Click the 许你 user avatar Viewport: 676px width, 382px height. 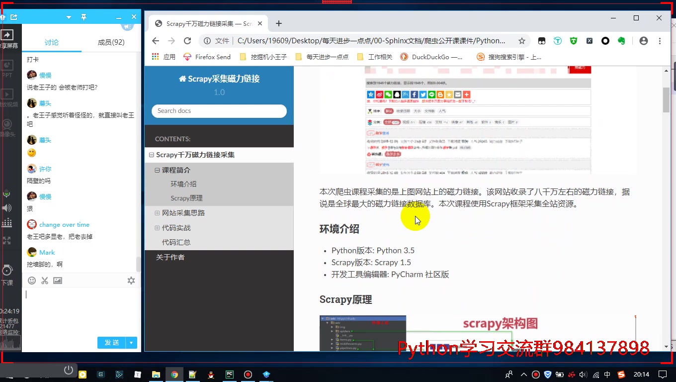coord(32,169)
